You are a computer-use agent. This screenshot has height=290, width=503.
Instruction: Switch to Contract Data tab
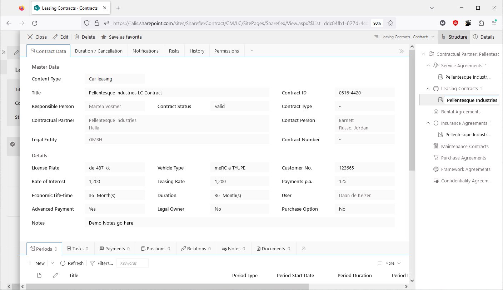48,51
